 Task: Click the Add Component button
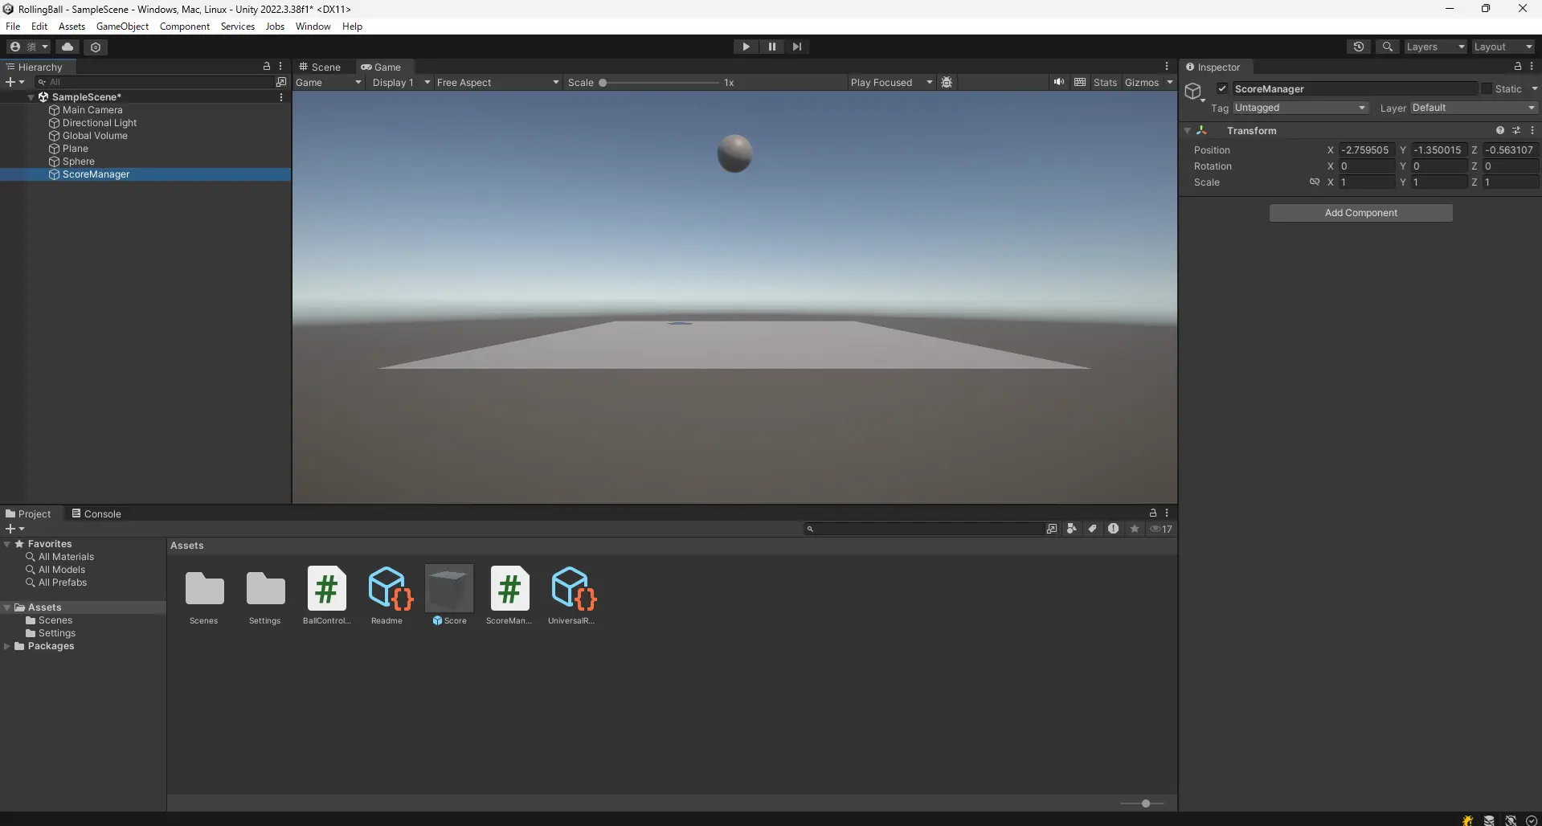1361,212
